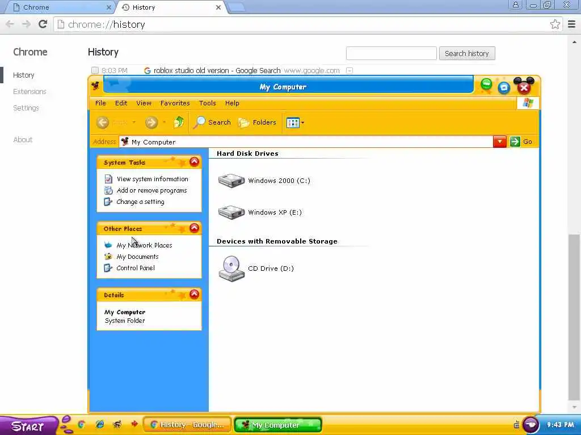
Task: Open Control Panel link
Action: 136,268
